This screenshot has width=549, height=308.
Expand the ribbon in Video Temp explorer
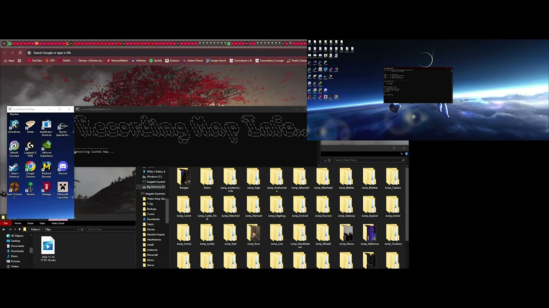[x=402, y=154]
